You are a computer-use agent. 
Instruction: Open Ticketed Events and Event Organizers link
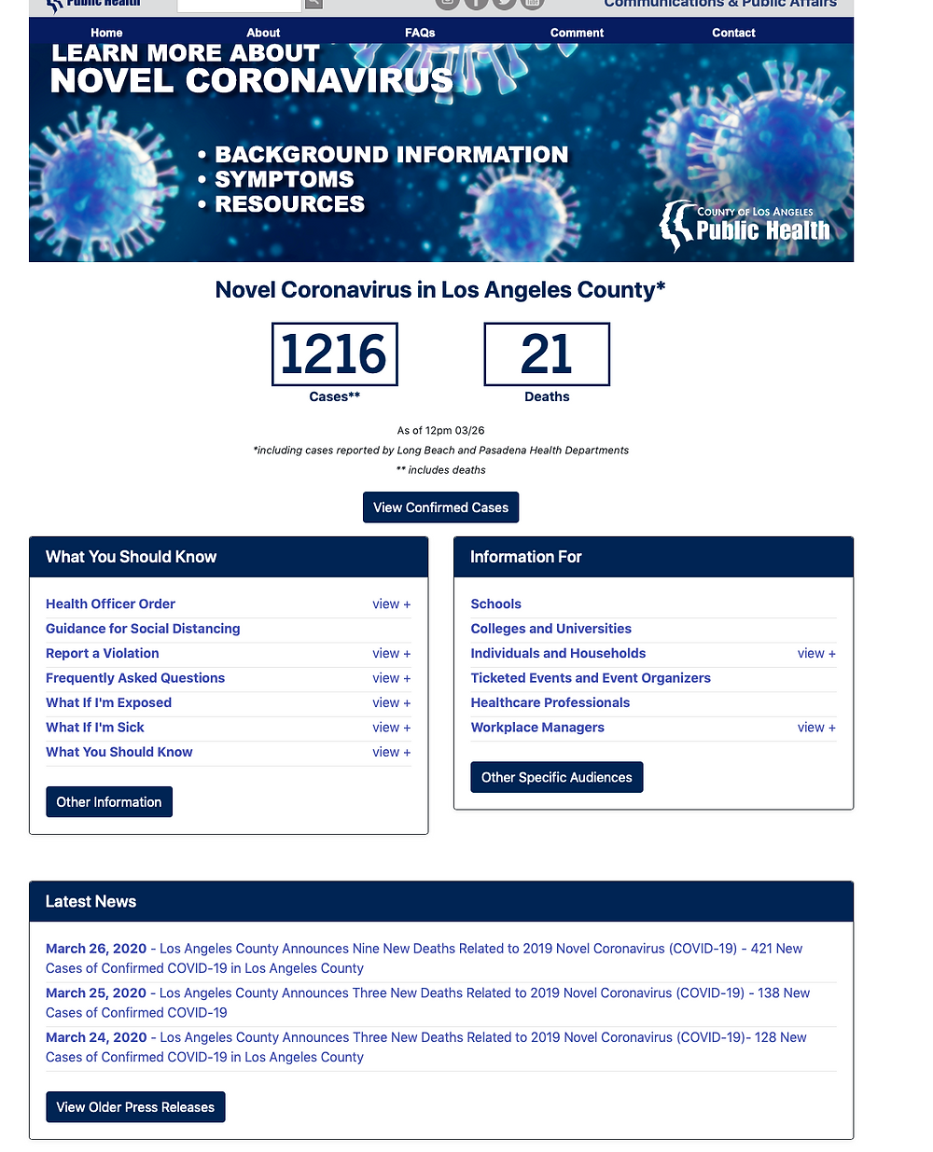tap(591, 678)
